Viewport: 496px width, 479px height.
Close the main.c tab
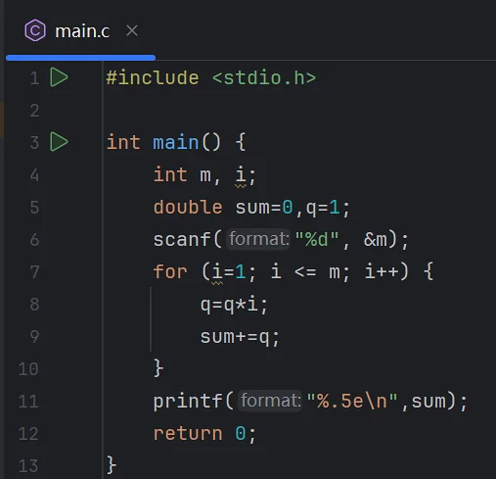point(132,30)
